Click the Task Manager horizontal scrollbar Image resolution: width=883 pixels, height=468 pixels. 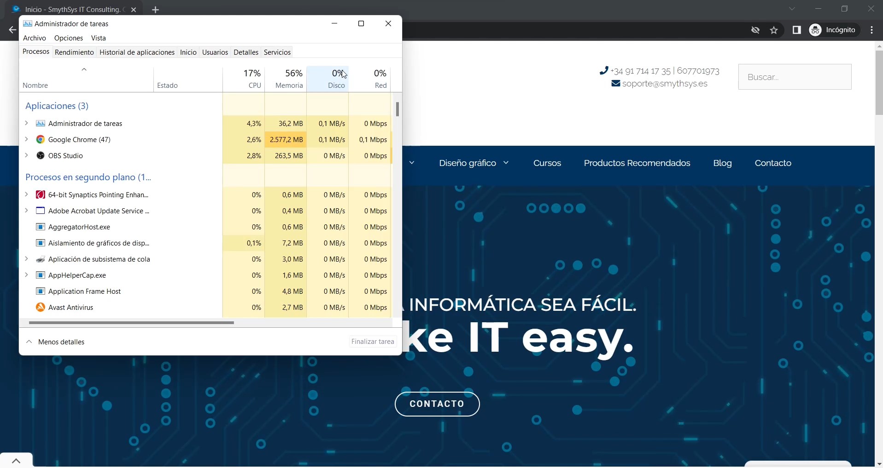coord(131,323)
